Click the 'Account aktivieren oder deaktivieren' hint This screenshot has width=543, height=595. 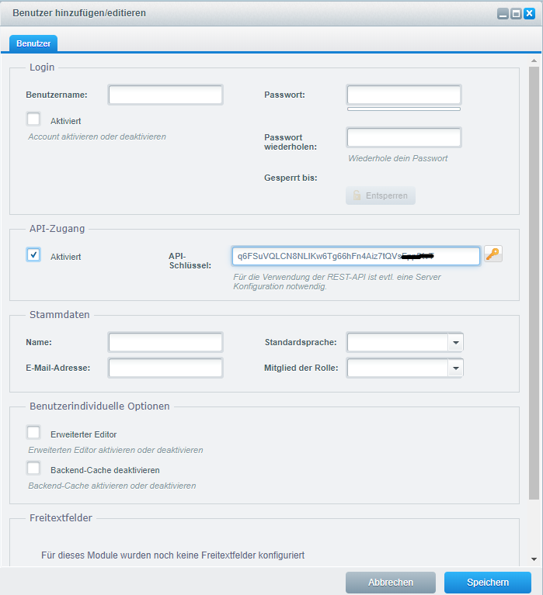point(97,137)
